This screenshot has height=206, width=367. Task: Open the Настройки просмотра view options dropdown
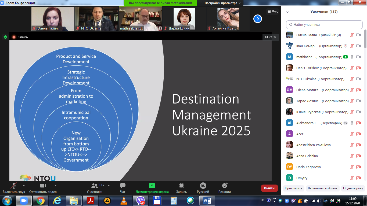coord(222,3)
